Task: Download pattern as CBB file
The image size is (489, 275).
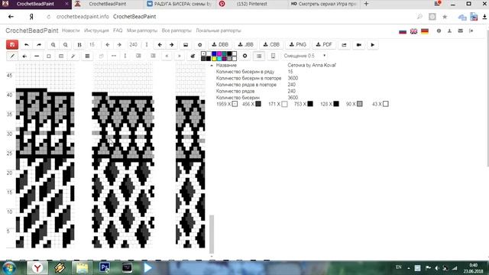Action: 271,44
